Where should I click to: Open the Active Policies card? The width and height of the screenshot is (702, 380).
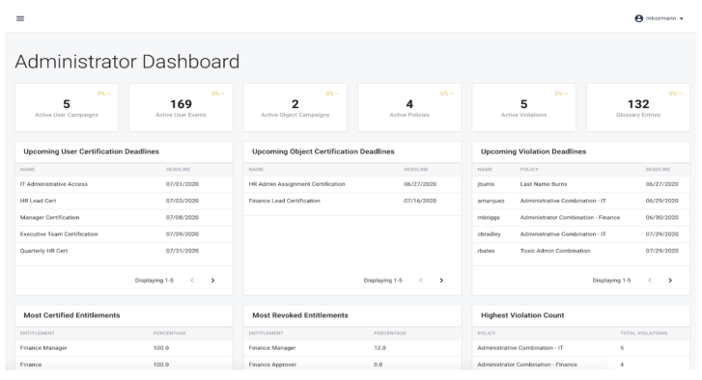coord(409,107)
